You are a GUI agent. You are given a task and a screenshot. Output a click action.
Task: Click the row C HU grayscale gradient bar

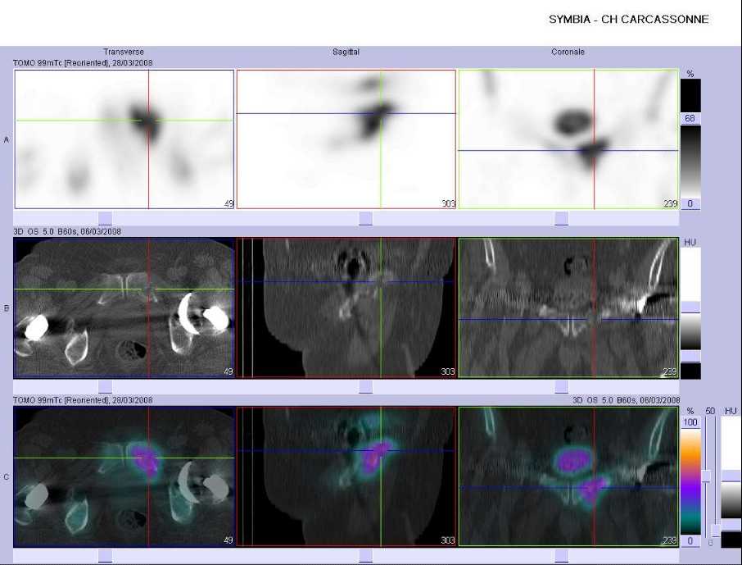[x=731, y=500]
